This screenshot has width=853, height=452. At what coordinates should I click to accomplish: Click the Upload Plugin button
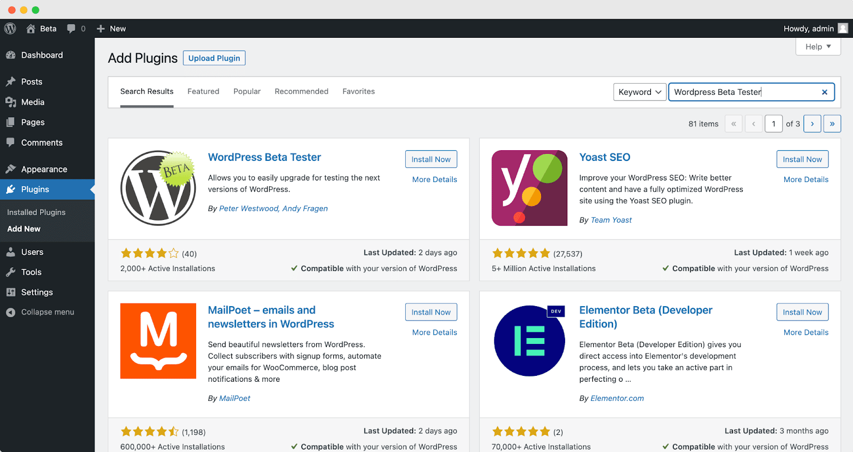coord(214,58)
